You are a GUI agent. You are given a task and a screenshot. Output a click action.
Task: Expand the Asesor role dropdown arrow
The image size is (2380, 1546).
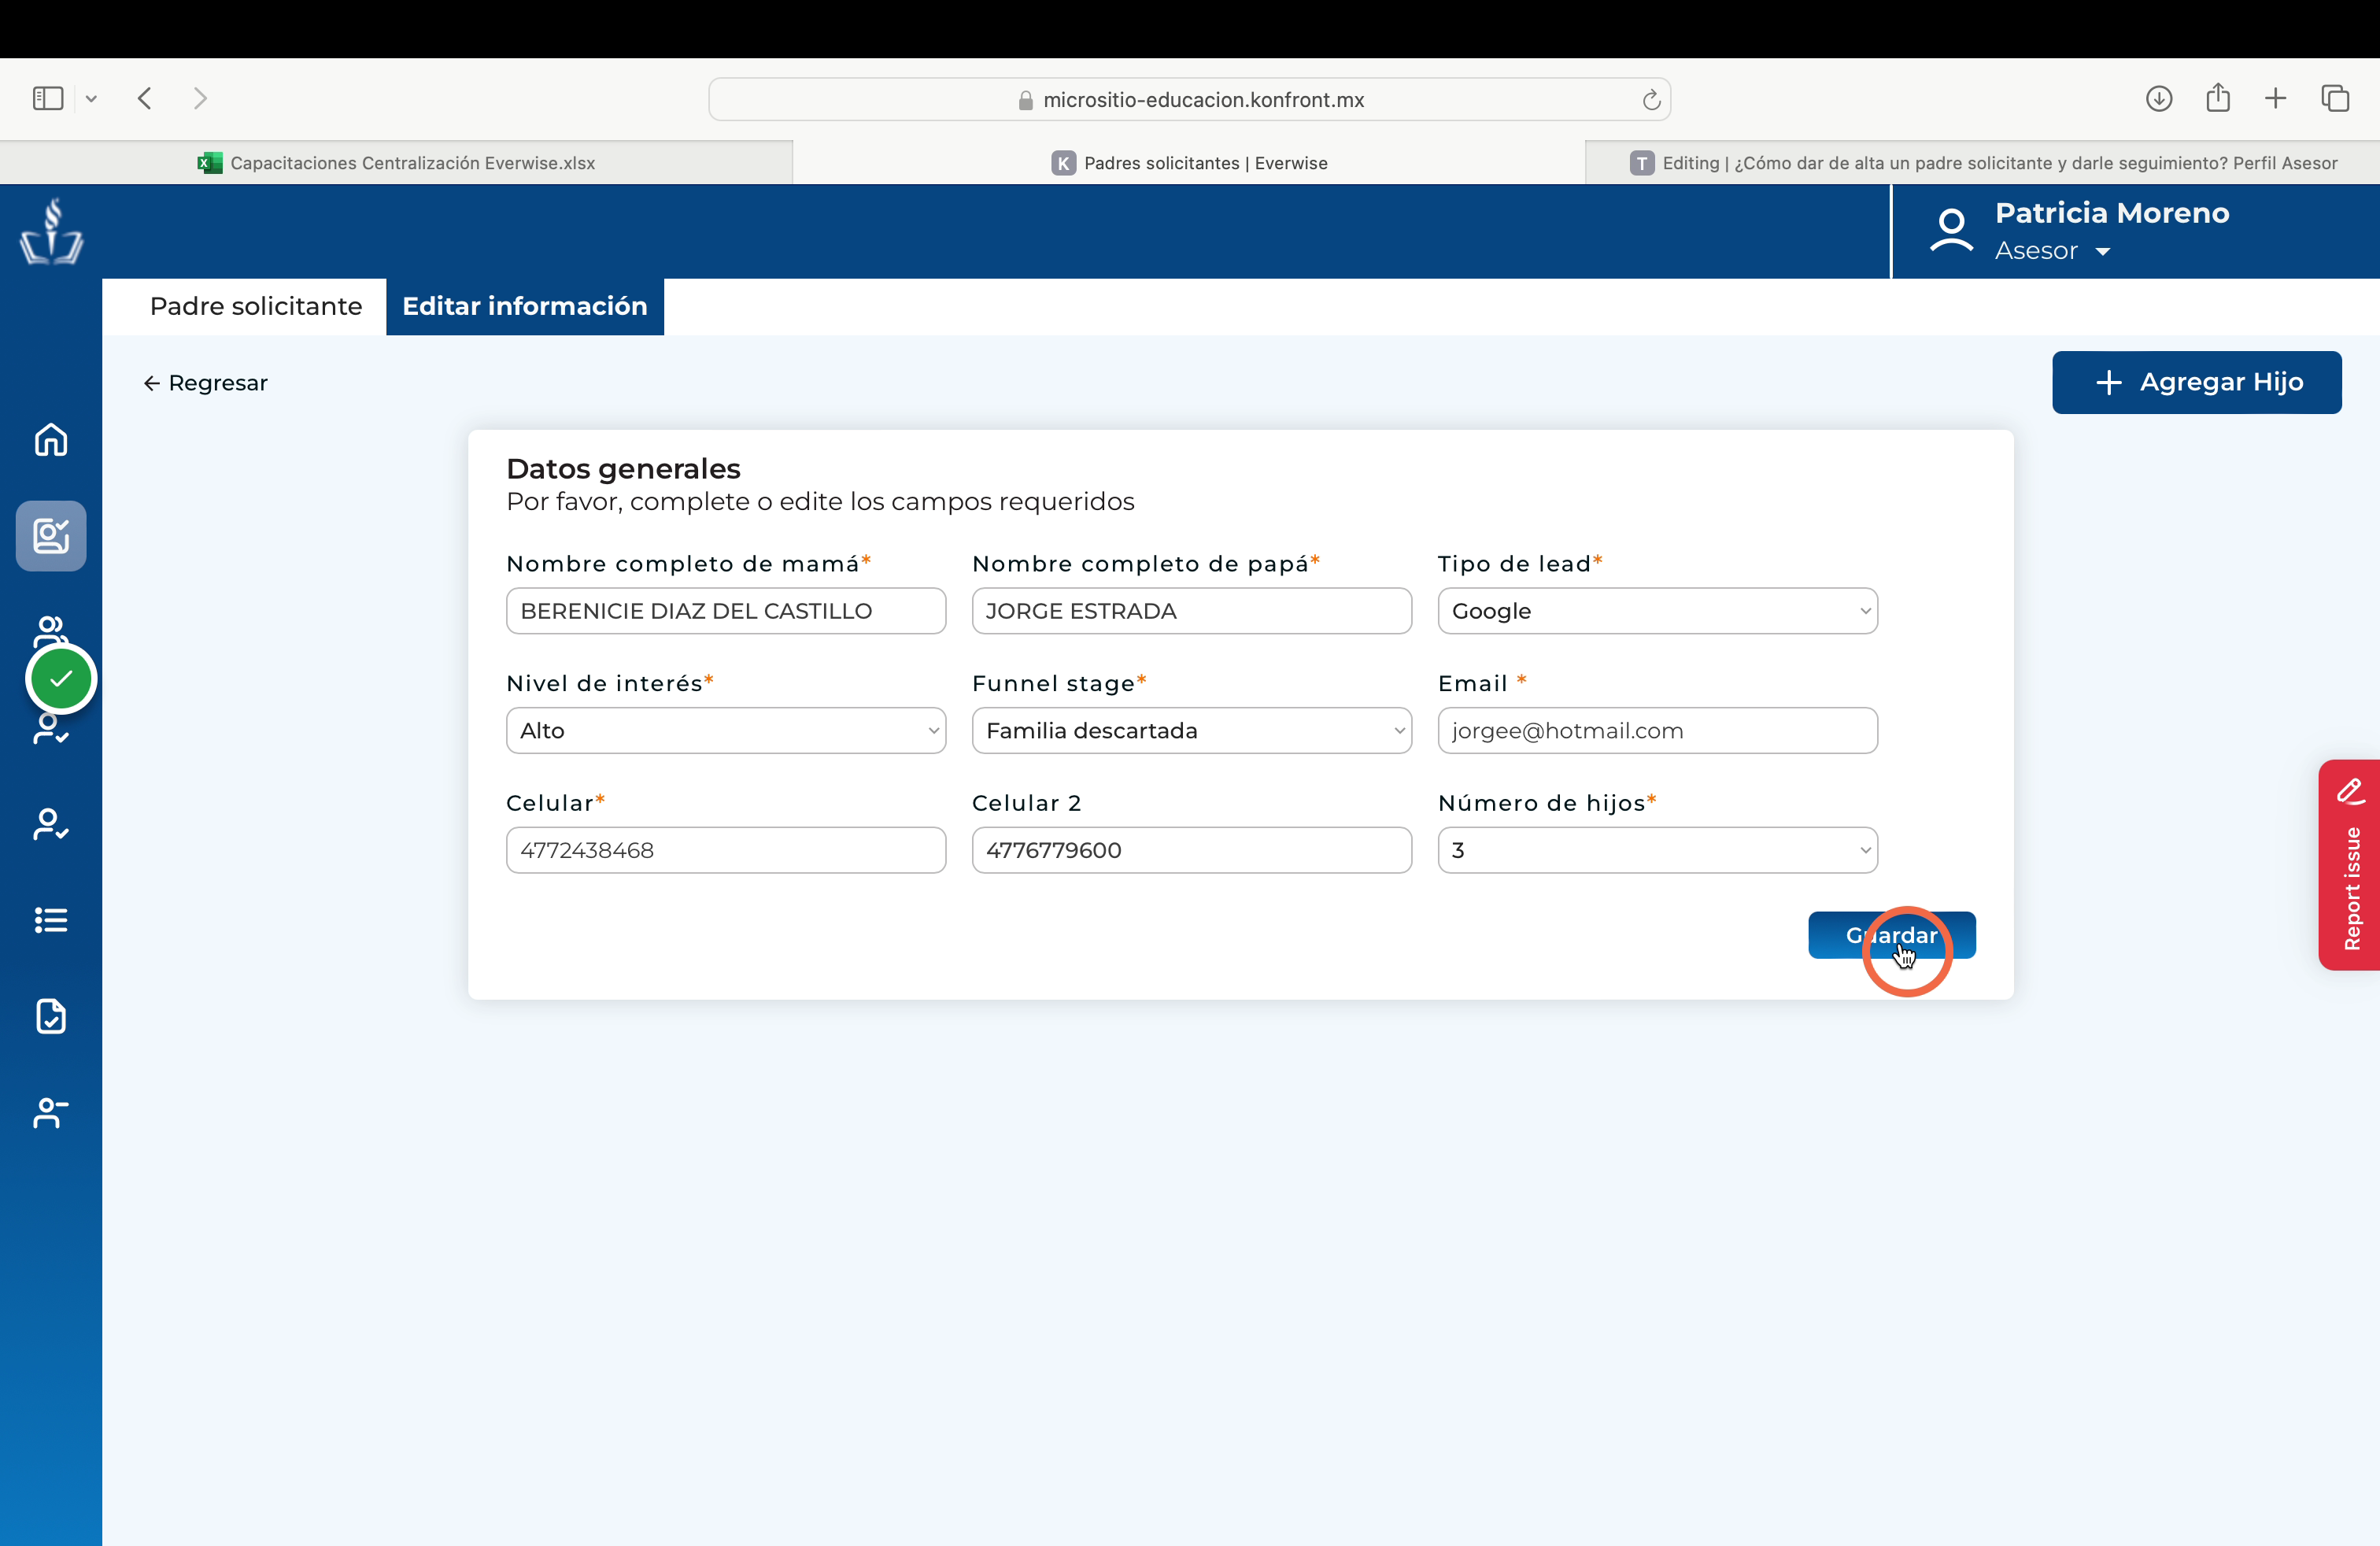2102,252
